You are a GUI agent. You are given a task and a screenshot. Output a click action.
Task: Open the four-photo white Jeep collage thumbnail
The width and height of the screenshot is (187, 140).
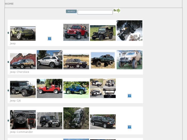pyautogui.click(x=103, y=88)
